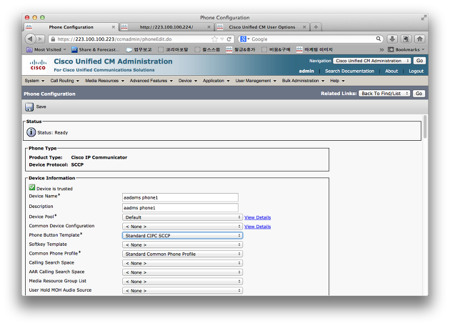Image resolution: width=450 pixels, height=326 pixels.
Task: Close the Phone Configuration tab
Action: [x=114, y=27]
